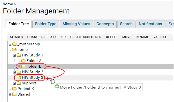Open the Notifications tab

[x=150, y=24]
